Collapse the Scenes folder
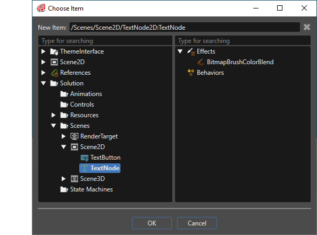The image size is (317, 235). [53, 126]
